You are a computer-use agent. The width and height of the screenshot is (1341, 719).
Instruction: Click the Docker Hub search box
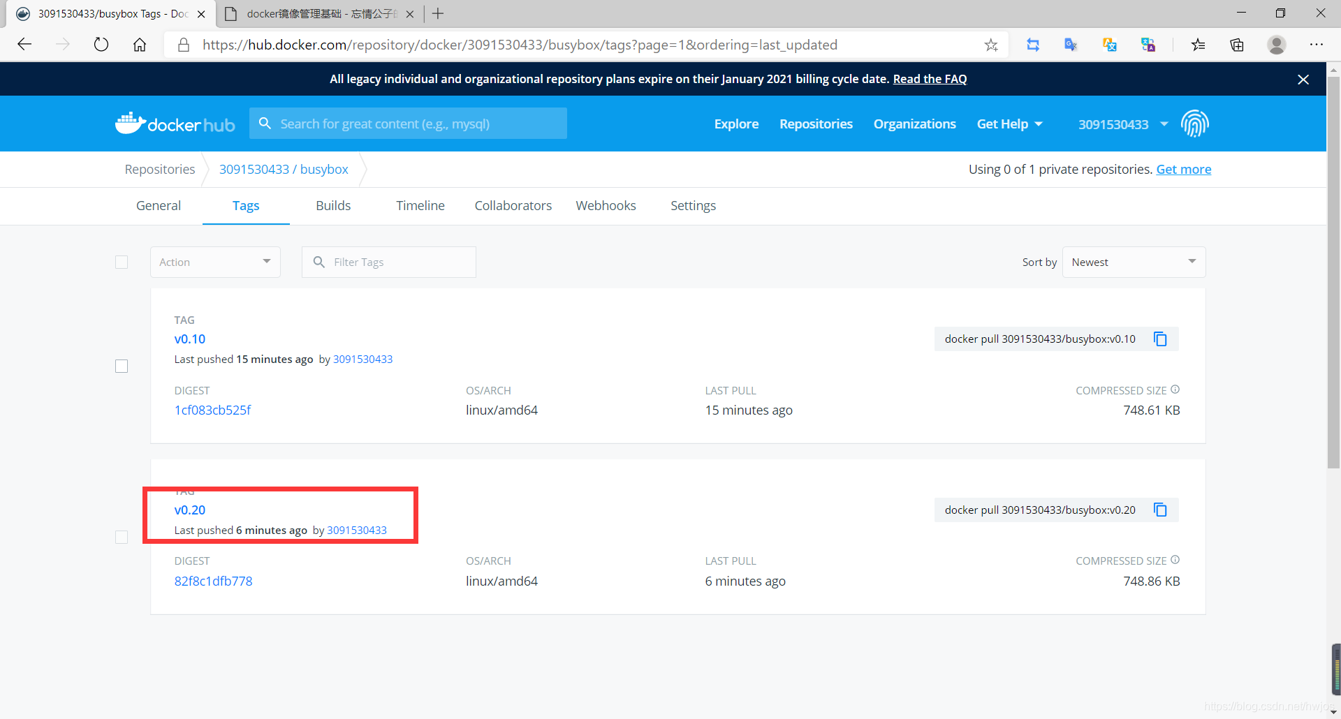(x=408, y=124)
